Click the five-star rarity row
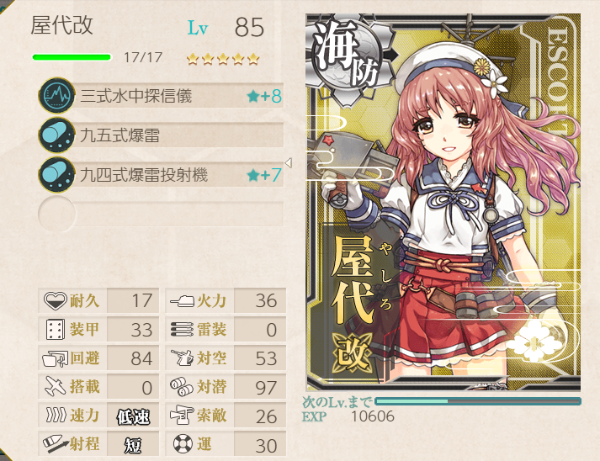Image resolution: width=600 pixels, height=461 pixels. 223,59
